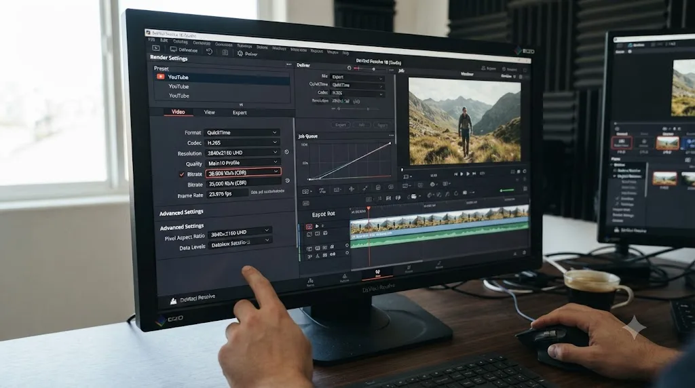695x388 pixels.
Task: Click the small arrow icon beside red track icon
Action: (x=317, y=226)
